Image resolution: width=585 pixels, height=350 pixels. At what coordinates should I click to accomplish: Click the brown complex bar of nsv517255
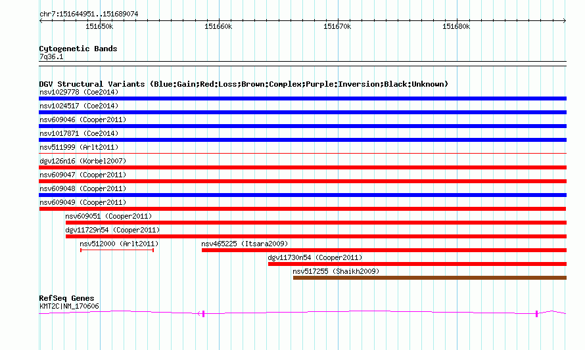coord(430,278)
